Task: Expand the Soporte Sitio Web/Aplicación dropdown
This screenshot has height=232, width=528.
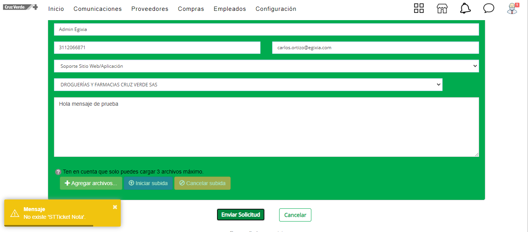Action: click(266, 66)
